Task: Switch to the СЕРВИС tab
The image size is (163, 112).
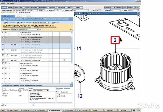Action: click(19, 16)
